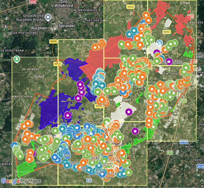Open the teal star marker near N263 cluster top
Screen dimensions: 204x188
(134, 30)
